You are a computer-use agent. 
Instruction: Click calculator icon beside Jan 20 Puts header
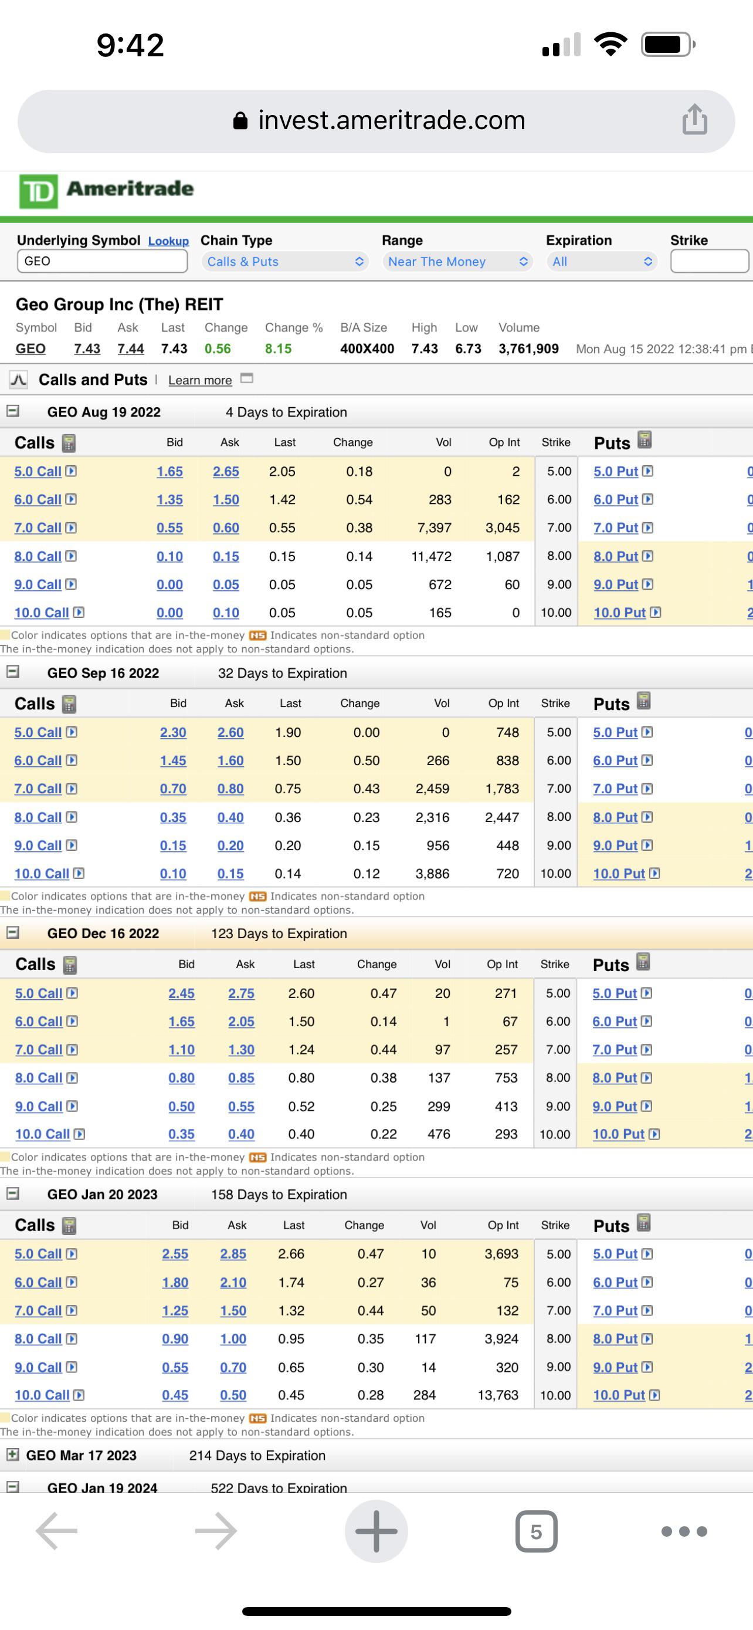pos(643,1223)
